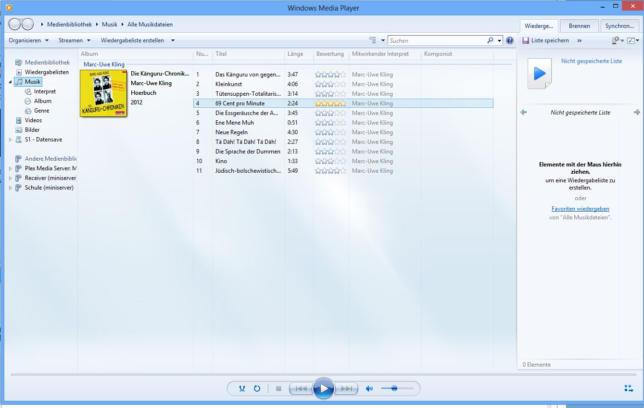Open the search options dropdown arrow
The width and height of the screenshot is (644, 408).
click(x=499, y=40)
